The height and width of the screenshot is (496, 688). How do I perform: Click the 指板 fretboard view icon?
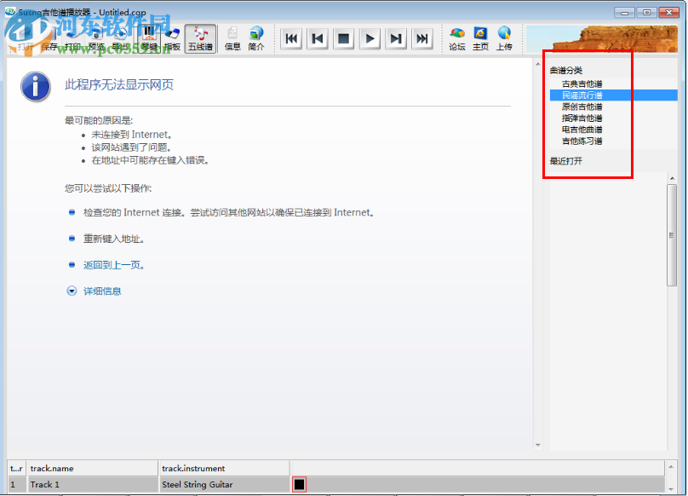click(171, 38)
